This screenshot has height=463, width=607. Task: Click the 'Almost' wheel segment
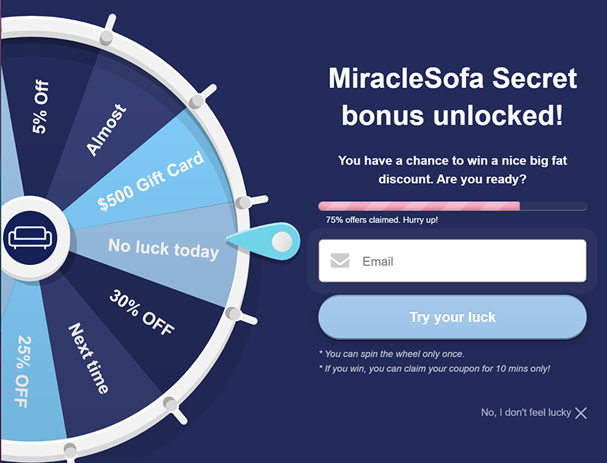pyautogui.click(x=105, y=130)
